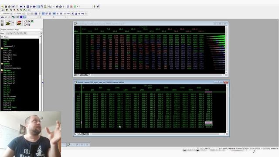
Task: Select N75 - Low2 map in tree
Action: (x=7, y=51)
